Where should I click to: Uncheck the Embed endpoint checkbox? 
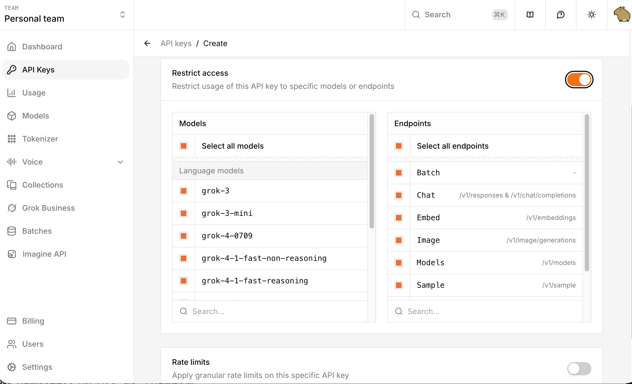pyautogui.click(x=399, y=218)
